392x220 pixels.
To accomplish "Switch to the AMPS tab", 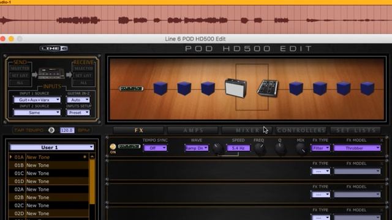I will coord(193,130).
